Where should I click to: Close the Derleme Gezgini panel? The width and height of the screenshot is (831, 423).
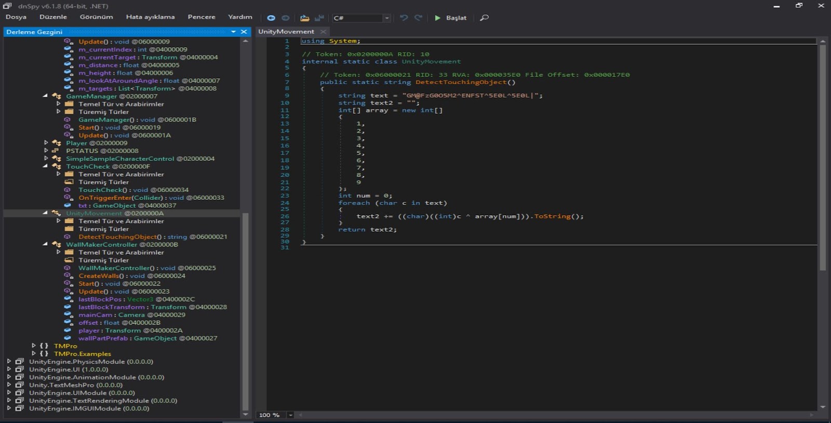244,32
